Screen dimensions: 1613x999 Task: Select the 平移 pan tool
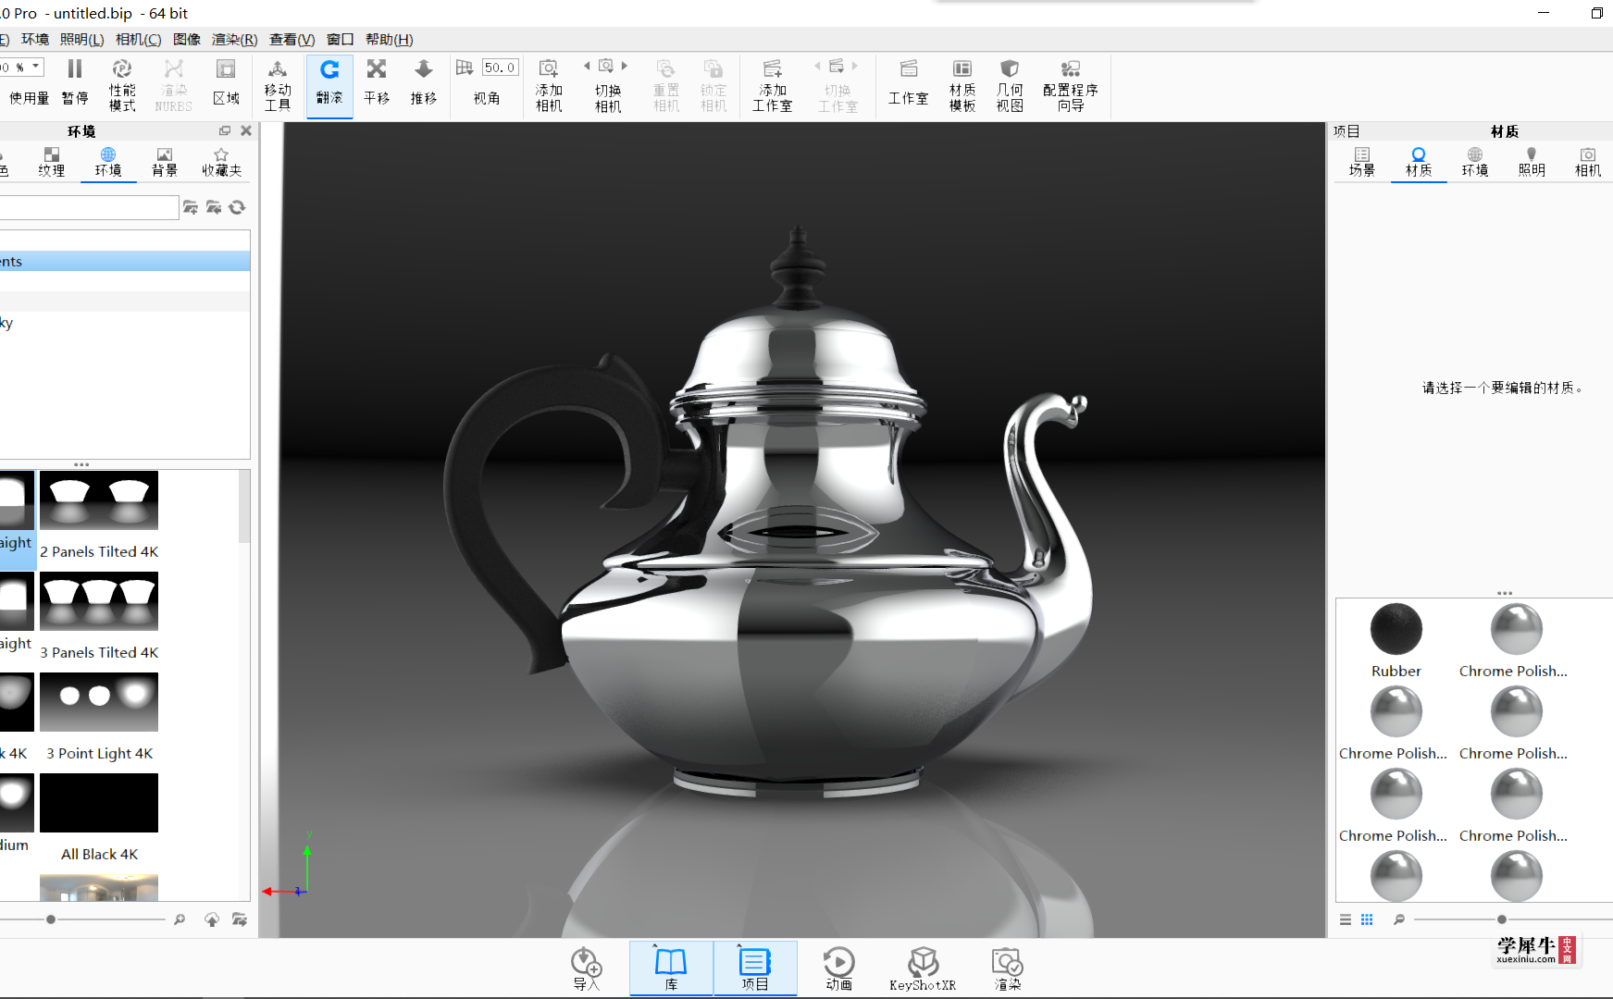pyautogui.click(x=377, y=83)
